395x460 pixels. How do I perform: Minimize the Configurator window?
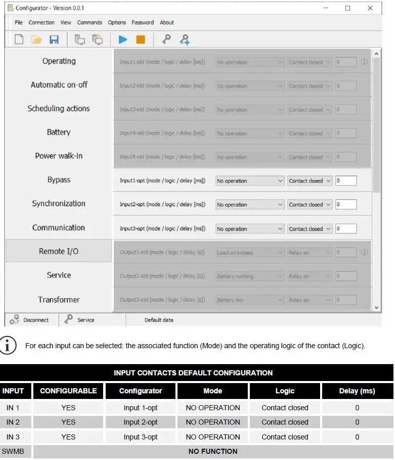click(x=326, y=8)
